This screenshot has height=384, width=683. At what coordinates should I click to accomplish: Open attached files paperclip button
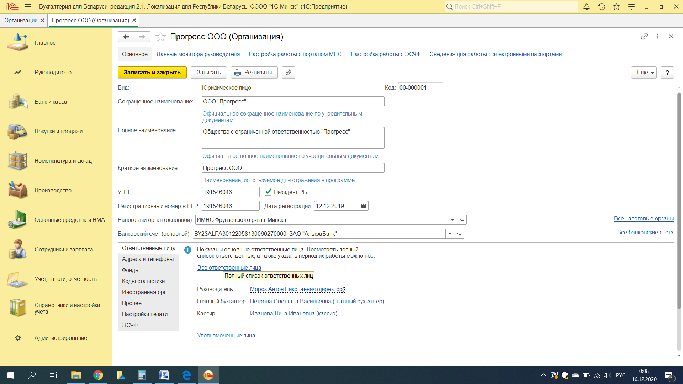(x=288, y=72)
